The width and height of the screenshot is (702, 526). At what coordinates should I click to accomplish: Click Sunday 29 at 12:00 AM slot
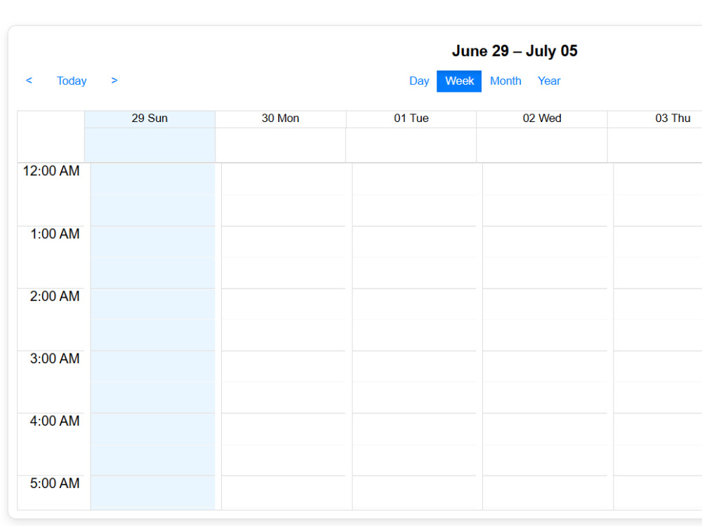point(152,179)
